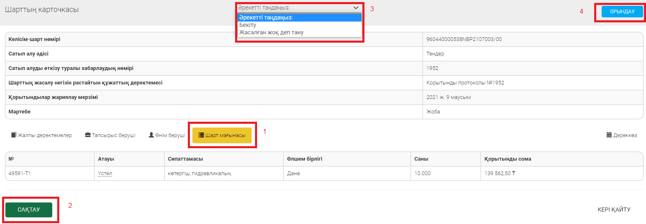The image size is (646, 224).
Task: Click the list icon on Шарт мағынасы
Action: (x=201, y=135)
